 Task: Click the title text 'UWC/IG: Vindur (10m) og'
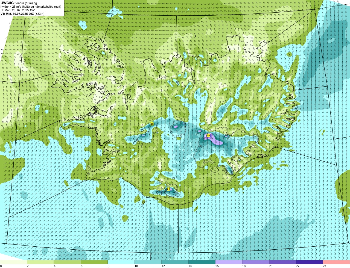coord(19,3)
